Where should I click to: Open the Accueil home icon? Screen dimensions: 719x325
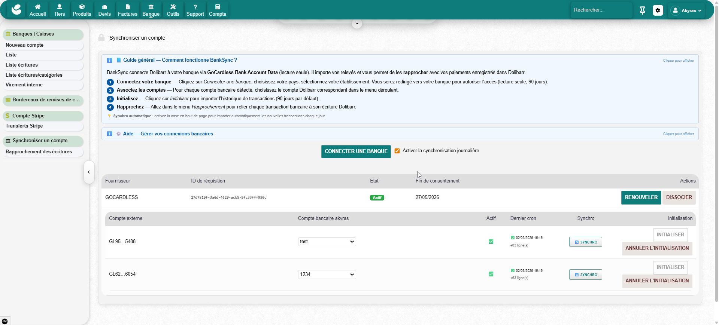tap(37, 7)
